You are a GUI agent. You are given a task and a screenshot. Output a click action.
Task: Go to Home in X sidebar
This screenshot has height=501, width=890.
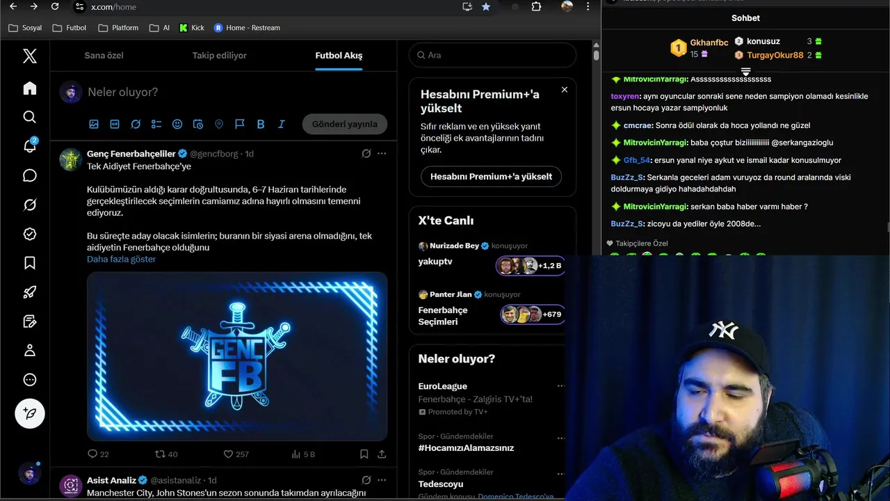coord(29,88)
